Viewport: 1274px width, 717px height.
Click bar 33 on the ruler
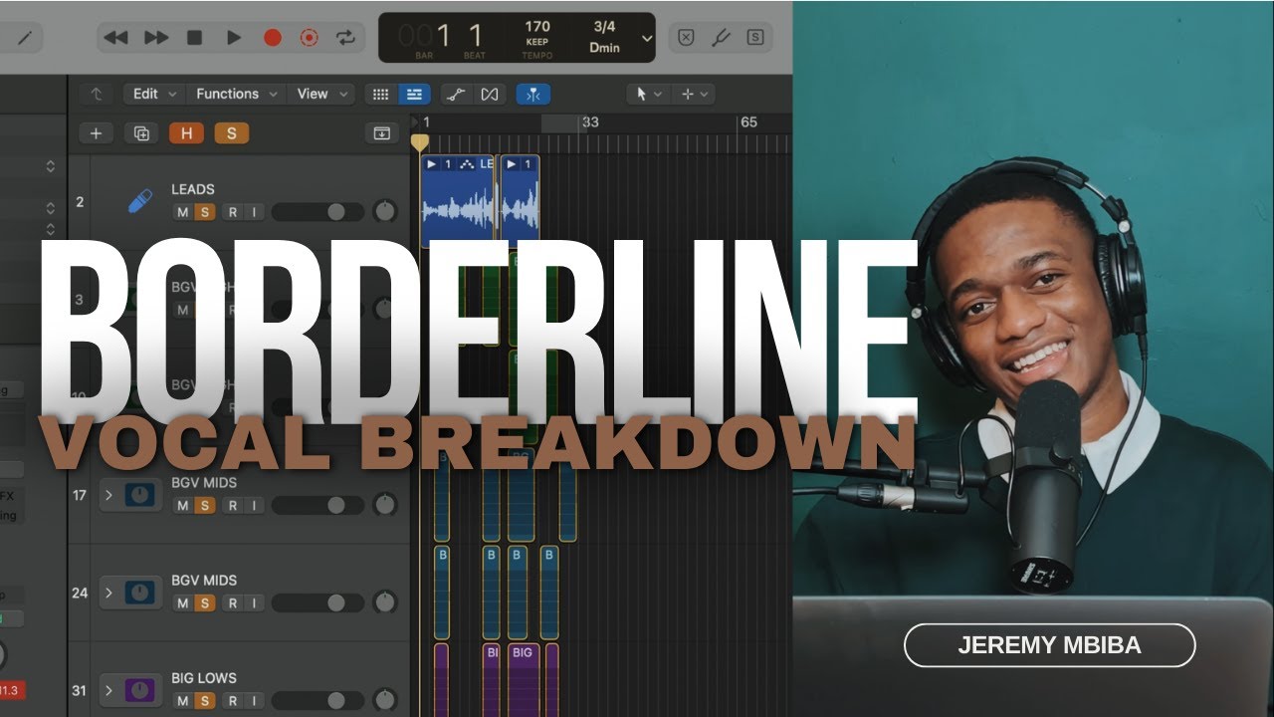590,122
